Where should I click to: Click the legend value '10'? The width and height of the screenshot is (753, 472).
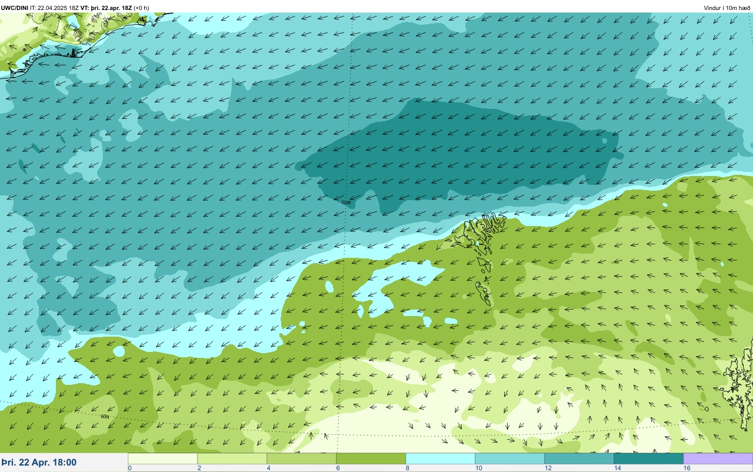click(x=479, y=468)
